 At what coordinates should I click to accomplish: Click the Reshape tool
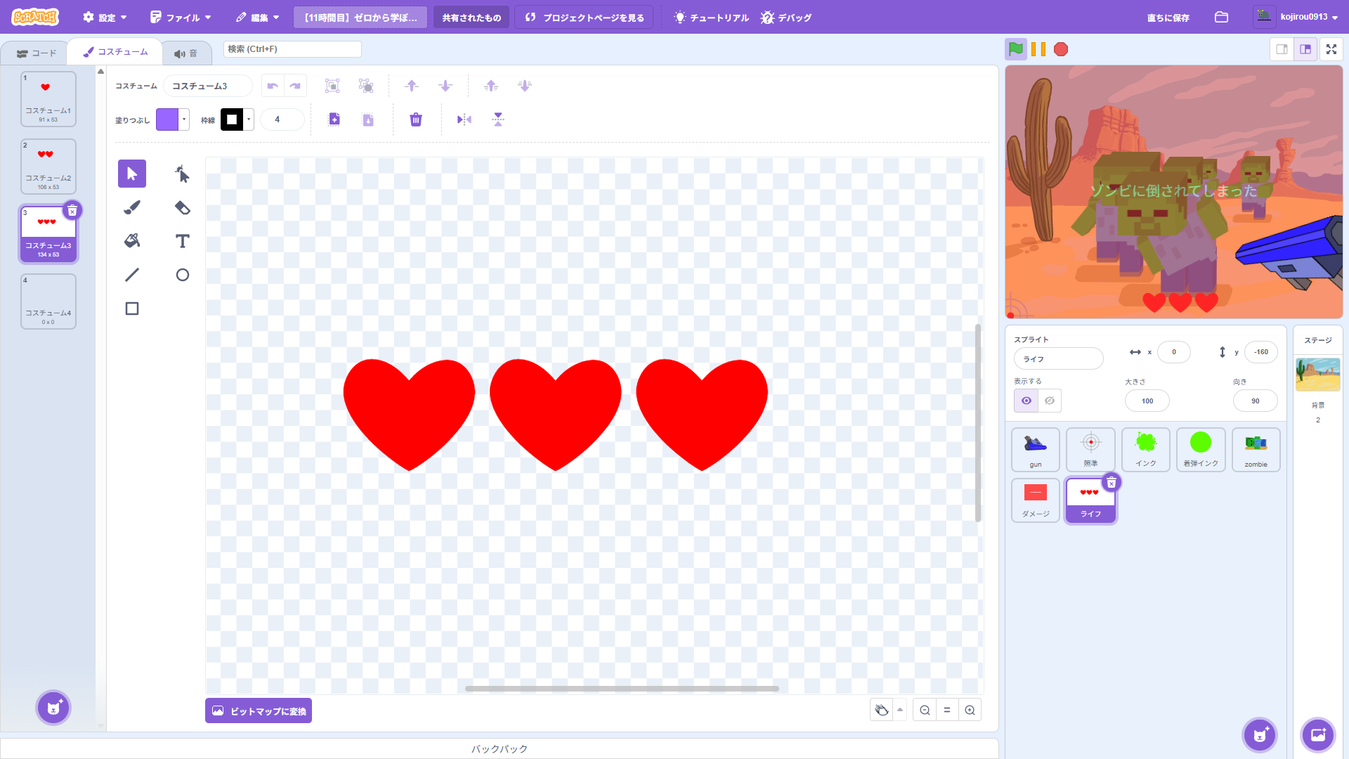[182, 174]
